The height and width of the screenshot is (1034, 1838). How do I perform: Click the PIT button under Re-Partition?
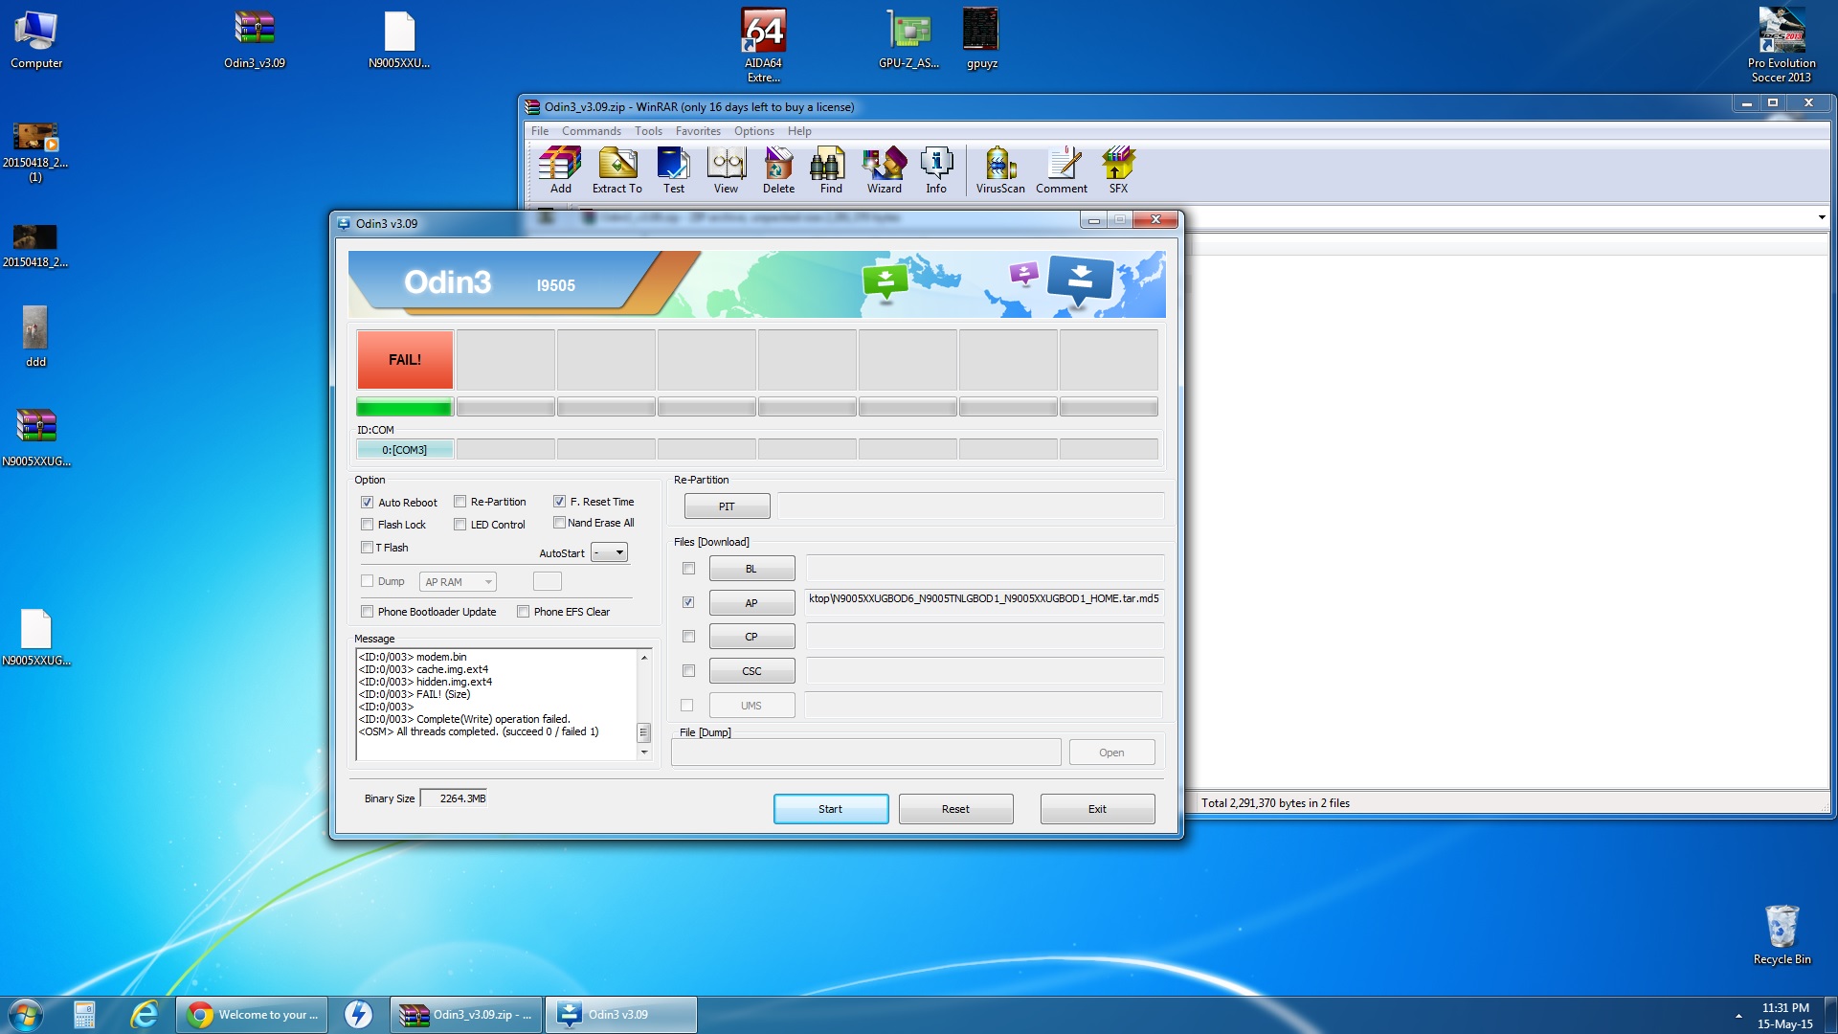727,506
